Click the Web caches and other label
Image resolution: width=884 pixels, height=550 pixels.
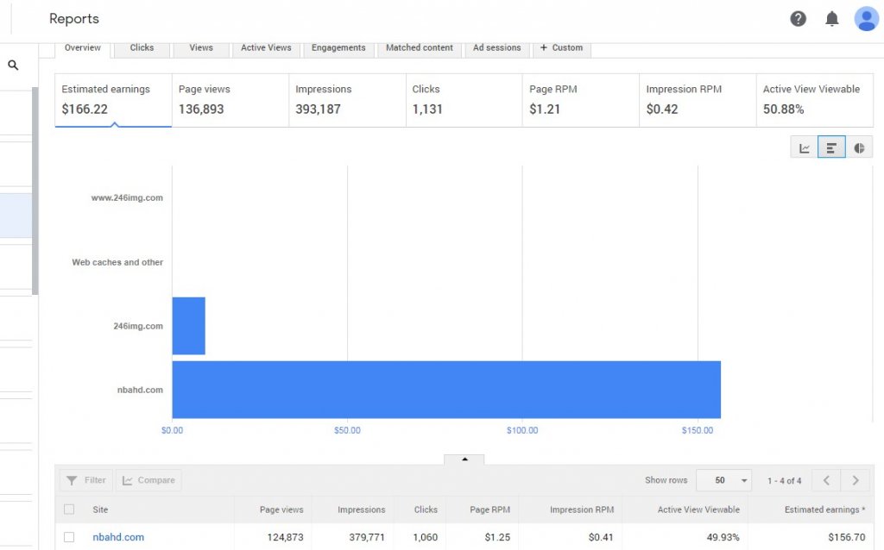click(117, 262)
